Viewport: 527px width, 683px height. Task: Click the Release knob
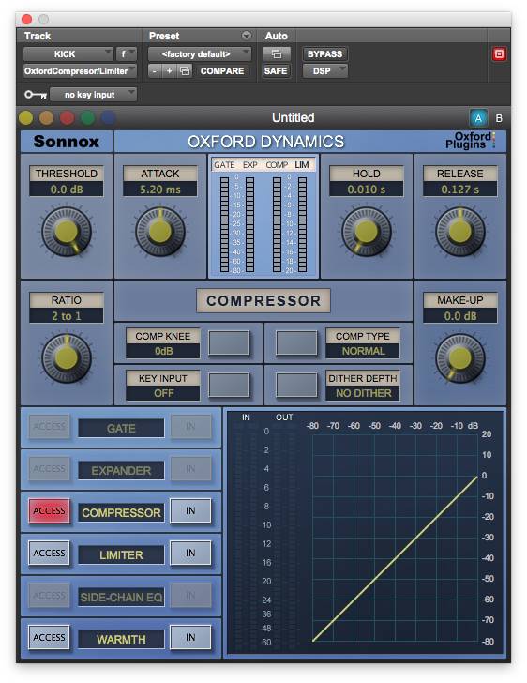(459, 232)
